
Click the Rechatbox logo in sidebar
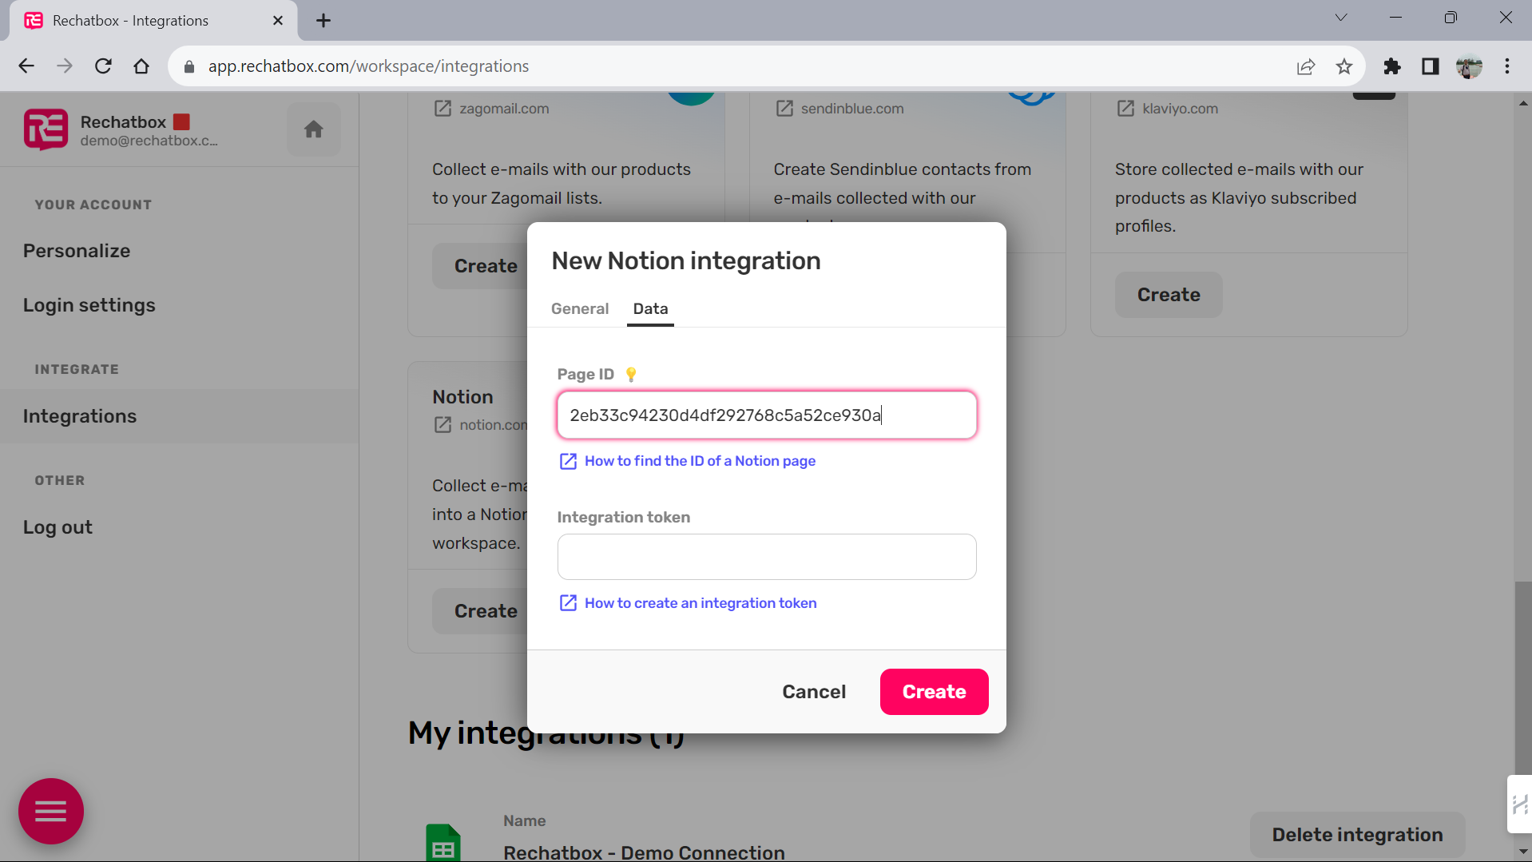point(46,129)
